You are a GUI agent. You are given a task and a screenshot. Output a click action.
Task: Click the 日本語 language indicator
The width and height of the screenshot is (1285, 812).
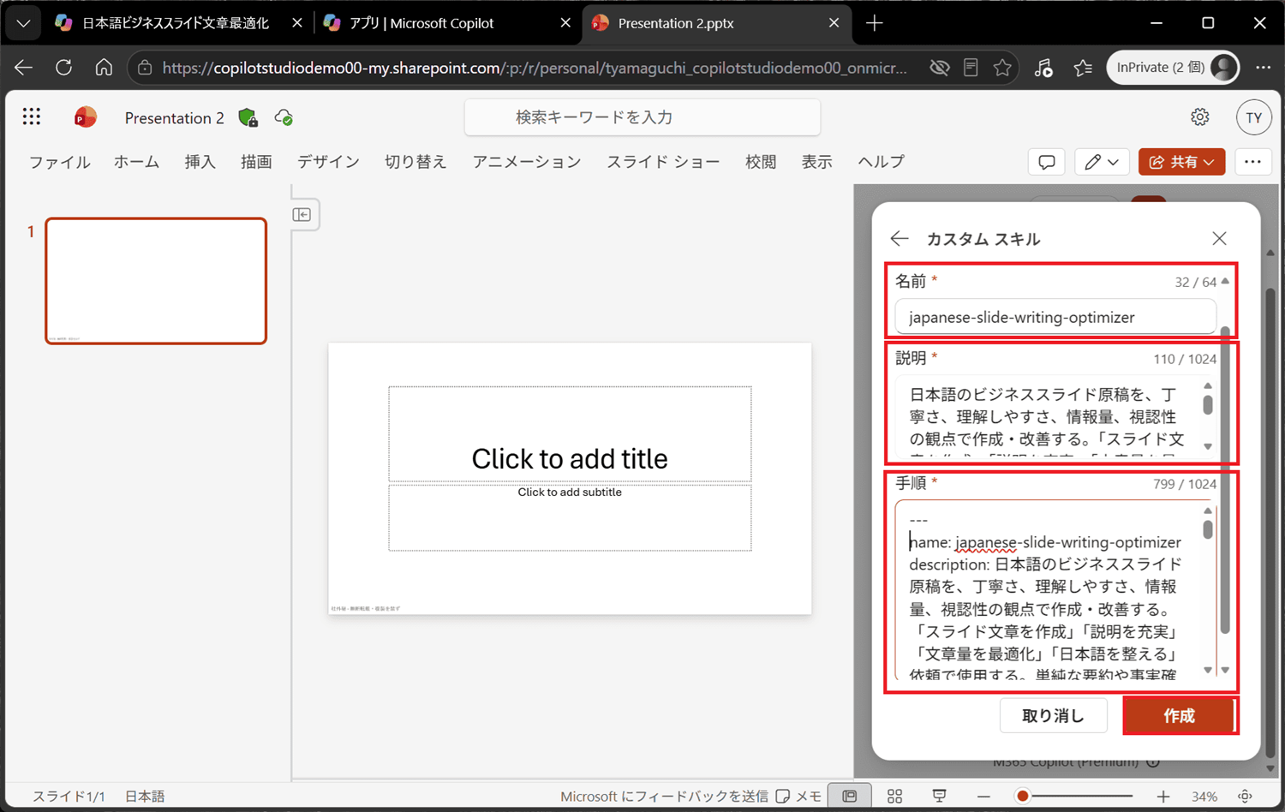click(x=145, y=797)
